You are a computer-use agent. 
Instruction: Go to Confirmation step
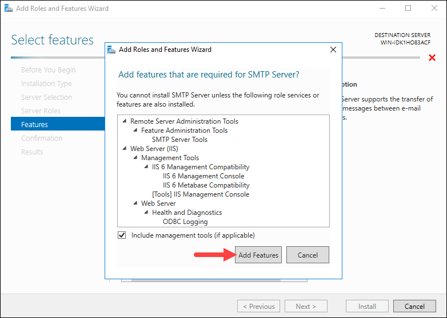tap(42, 138)
